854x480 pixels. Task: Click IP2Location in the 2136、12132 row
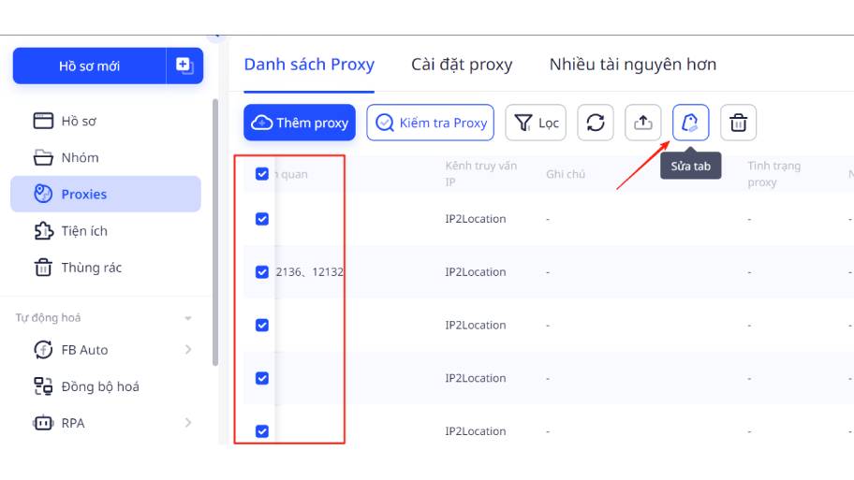click(x=476, y=271)
